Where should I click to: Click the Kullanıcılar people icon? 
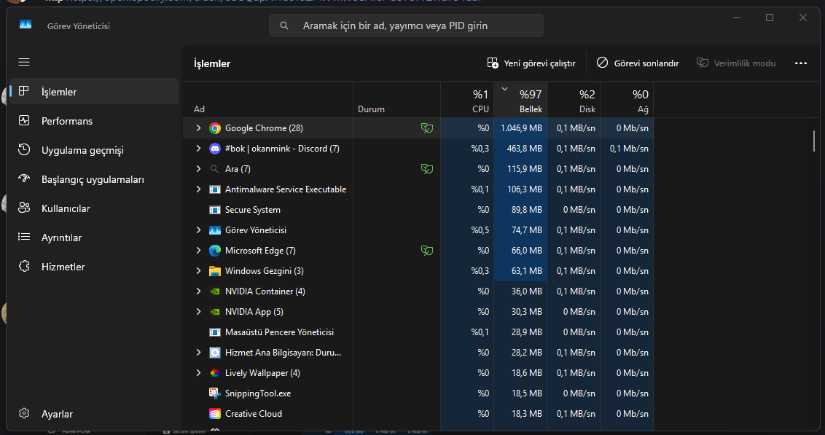click(x=24, y=208)
